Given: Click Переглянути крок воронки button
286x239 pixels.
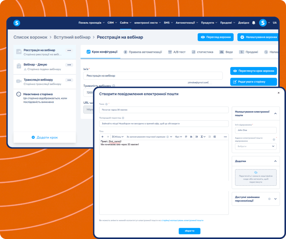Looking at the screenshot, I should [x=253, y=71].
